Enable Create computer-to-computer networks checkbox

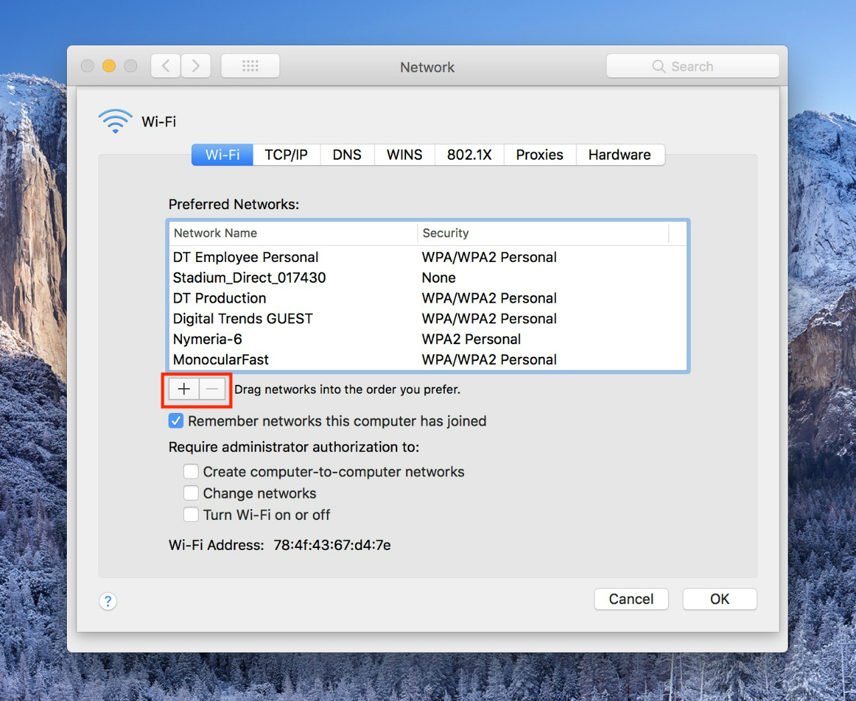[191, 472]
